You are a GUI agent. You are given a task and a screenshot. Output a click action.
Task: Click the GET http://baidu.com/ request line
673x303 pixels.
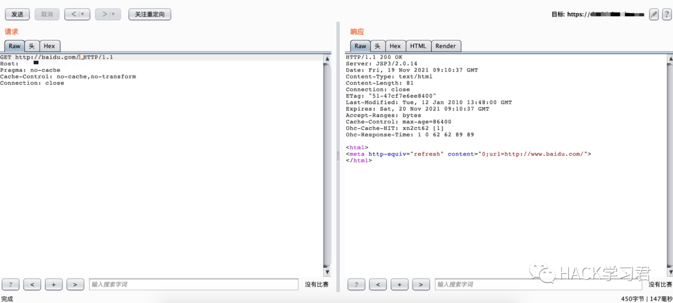[57, 57]
